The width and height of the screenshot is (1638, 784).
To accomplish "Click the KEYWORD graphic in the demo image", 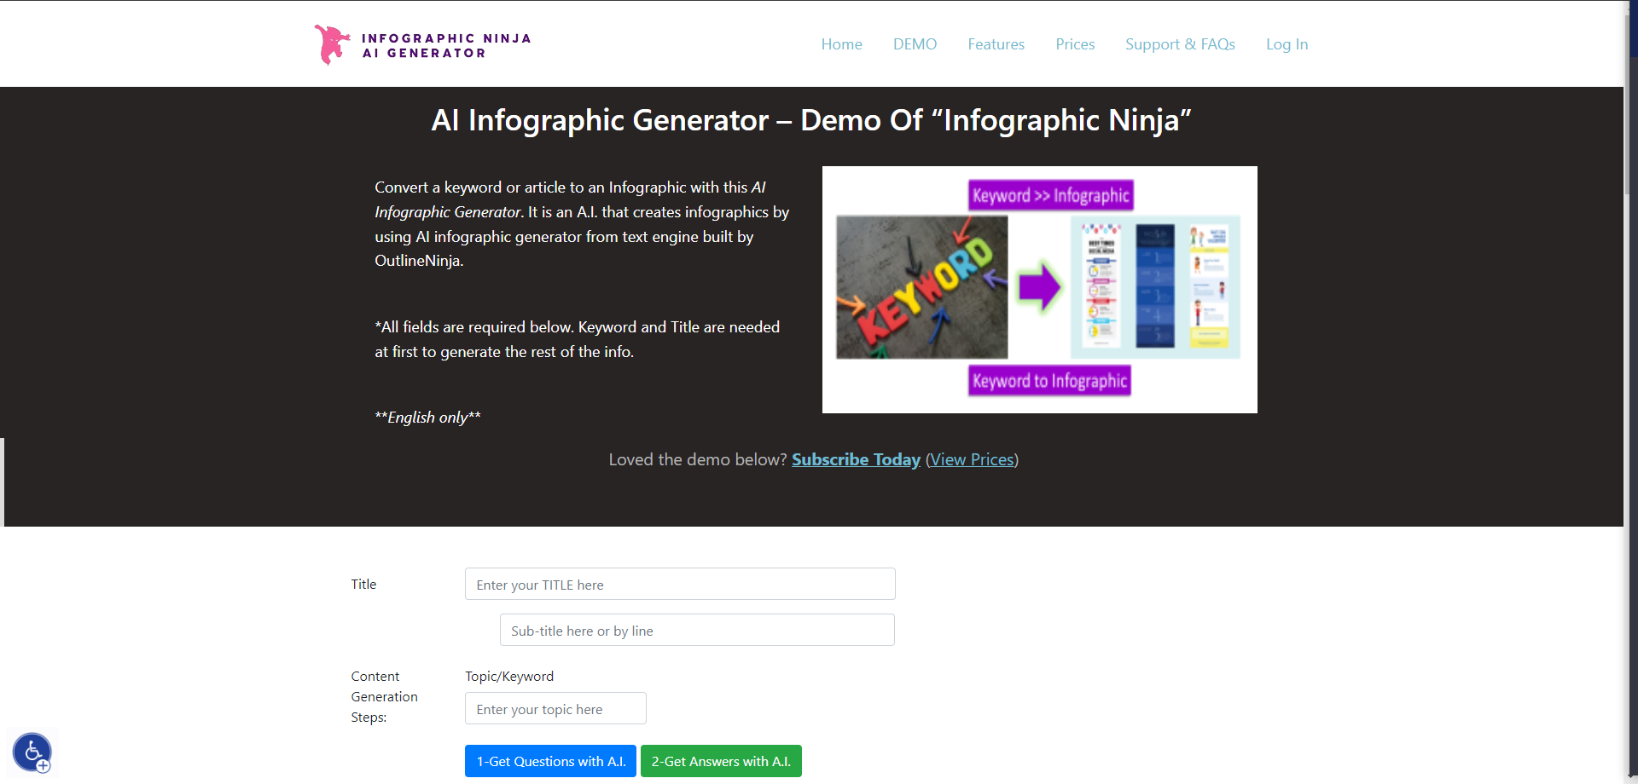I will (x=921, y=287).
